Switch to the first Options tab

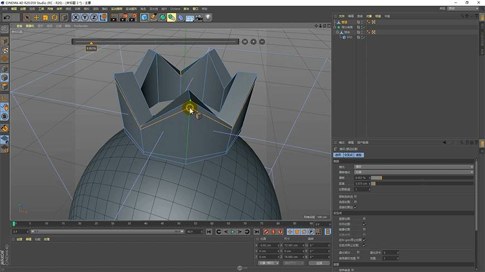coord(338,155)
